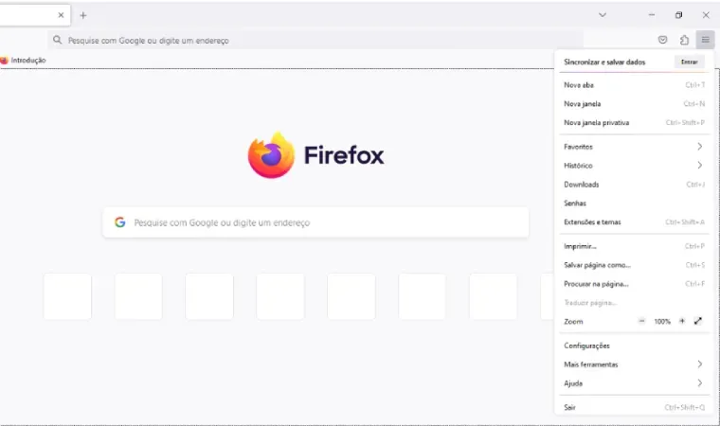
Task: Click the Firefox logo on new tab page
Action: tap(271, 155)
